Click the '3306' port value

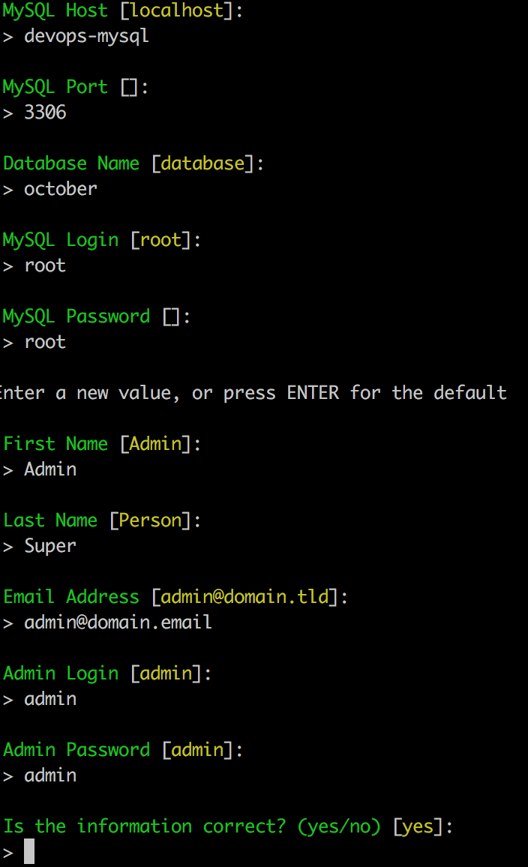pos(45,112)
